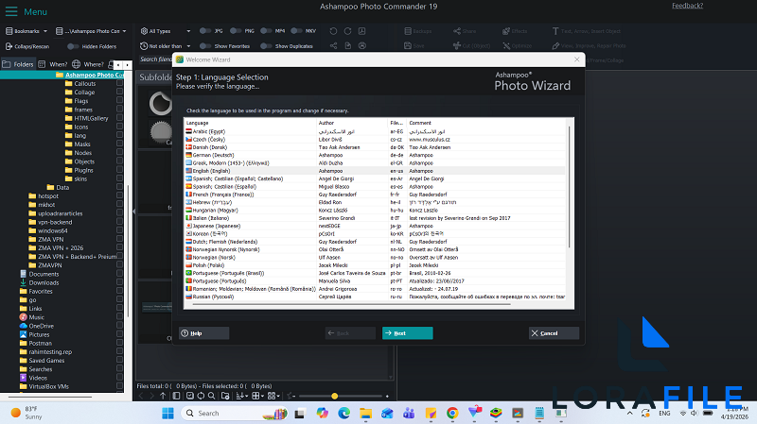
Task: Click the plus end of the thumbnail slider
Action: [387, 396]
